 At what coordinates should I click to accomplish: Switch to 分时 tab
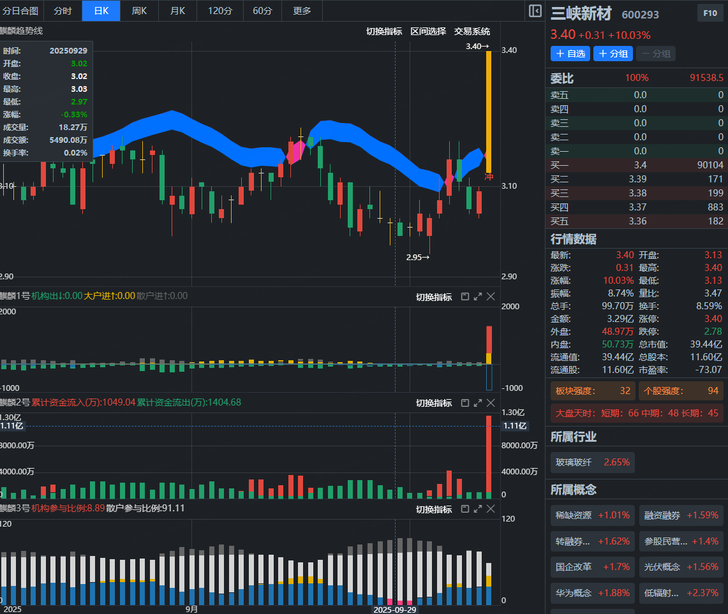[x=63, y=11]
